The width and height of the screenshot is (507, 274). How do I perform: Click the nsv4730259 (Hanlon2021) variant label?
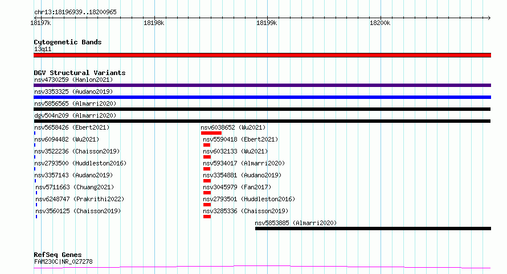click(x=73, y=80)
